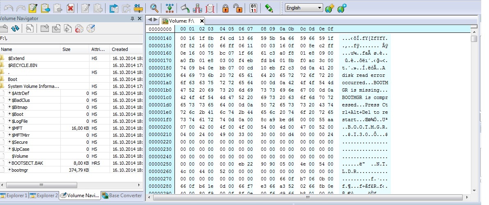Click the grey export arrow icon
Viewport: 489px width, 205px height.
coord(126,8)
